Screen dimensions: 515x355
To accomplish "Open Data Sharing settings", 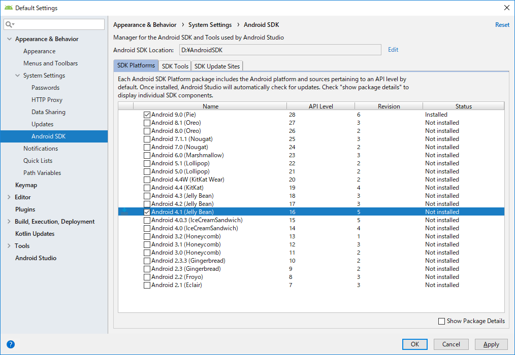I will click(x=48, y=112).
